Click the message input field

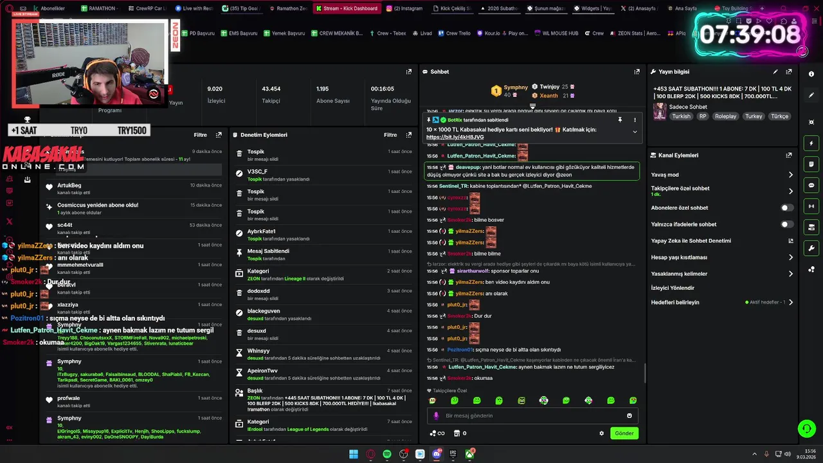(x=532, y=416)
